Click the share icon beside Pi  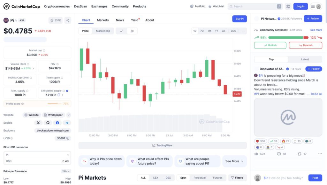click(x=68, y=20)
